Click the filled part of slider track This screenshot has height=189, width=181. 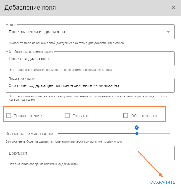coord(96,134)
